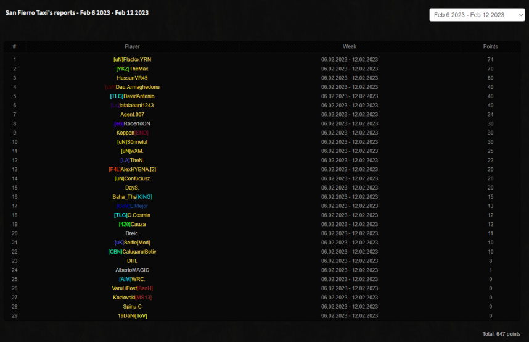Click the Player column header
This screenshot has width=529, height=342.
coord(132,46)
